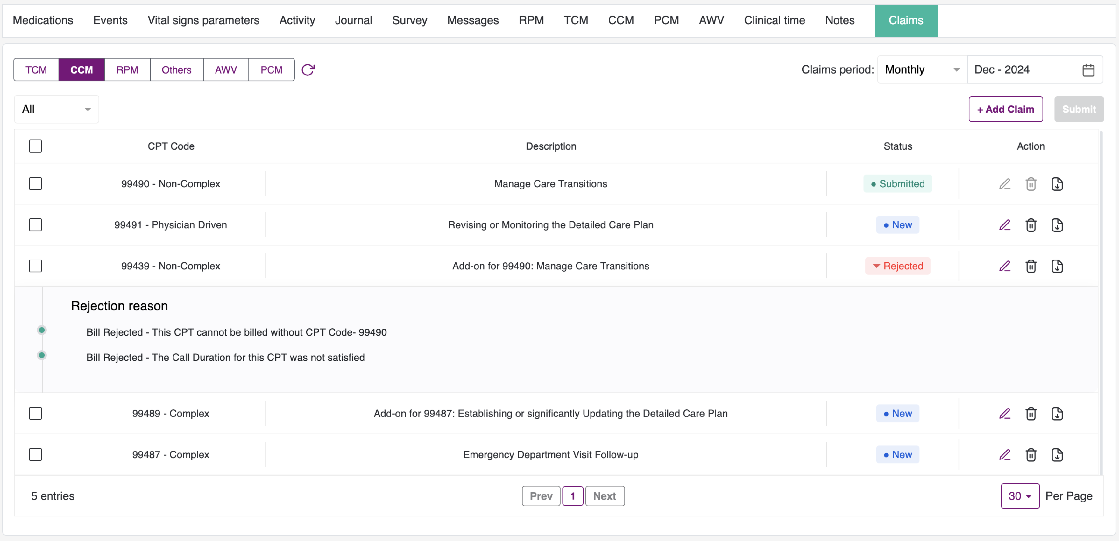1119x541 pixels.
Task: Delete the 99487 Complex claim
Action: 1031,454
